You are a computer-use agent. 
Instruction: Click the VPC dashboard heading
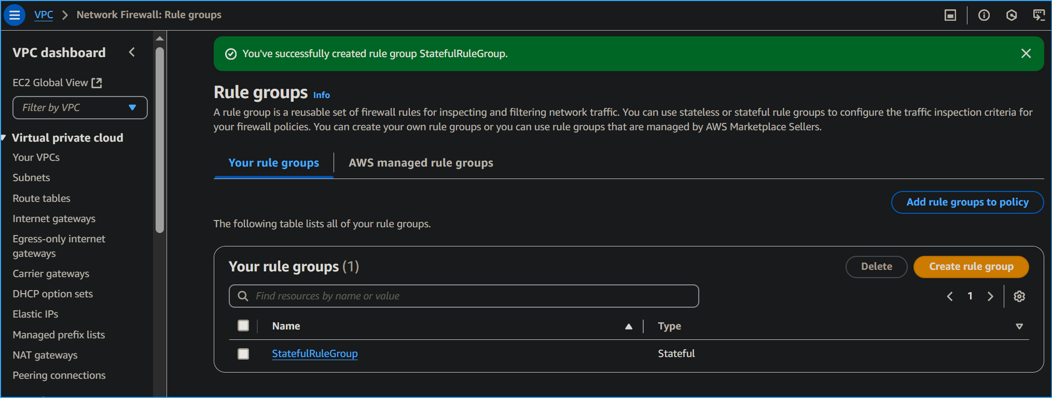tap(59, 52)
